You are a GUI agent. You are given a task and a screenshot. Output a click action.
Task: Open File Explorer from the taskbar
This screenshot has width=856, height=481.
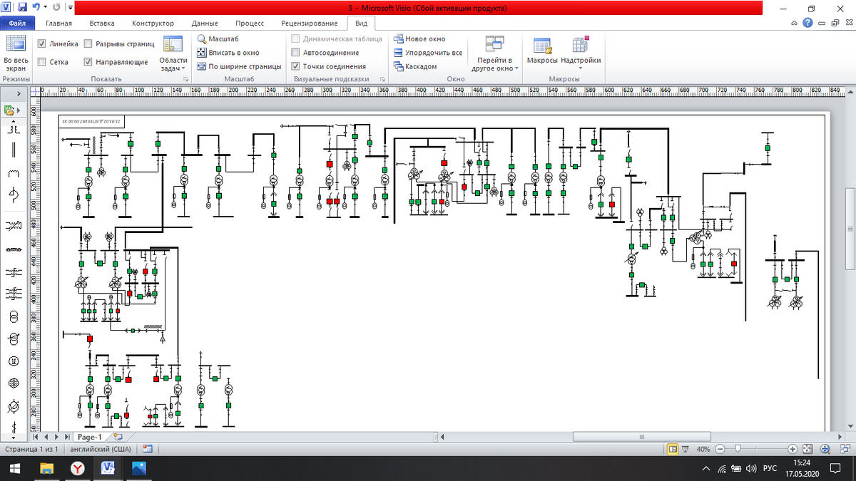46,468
